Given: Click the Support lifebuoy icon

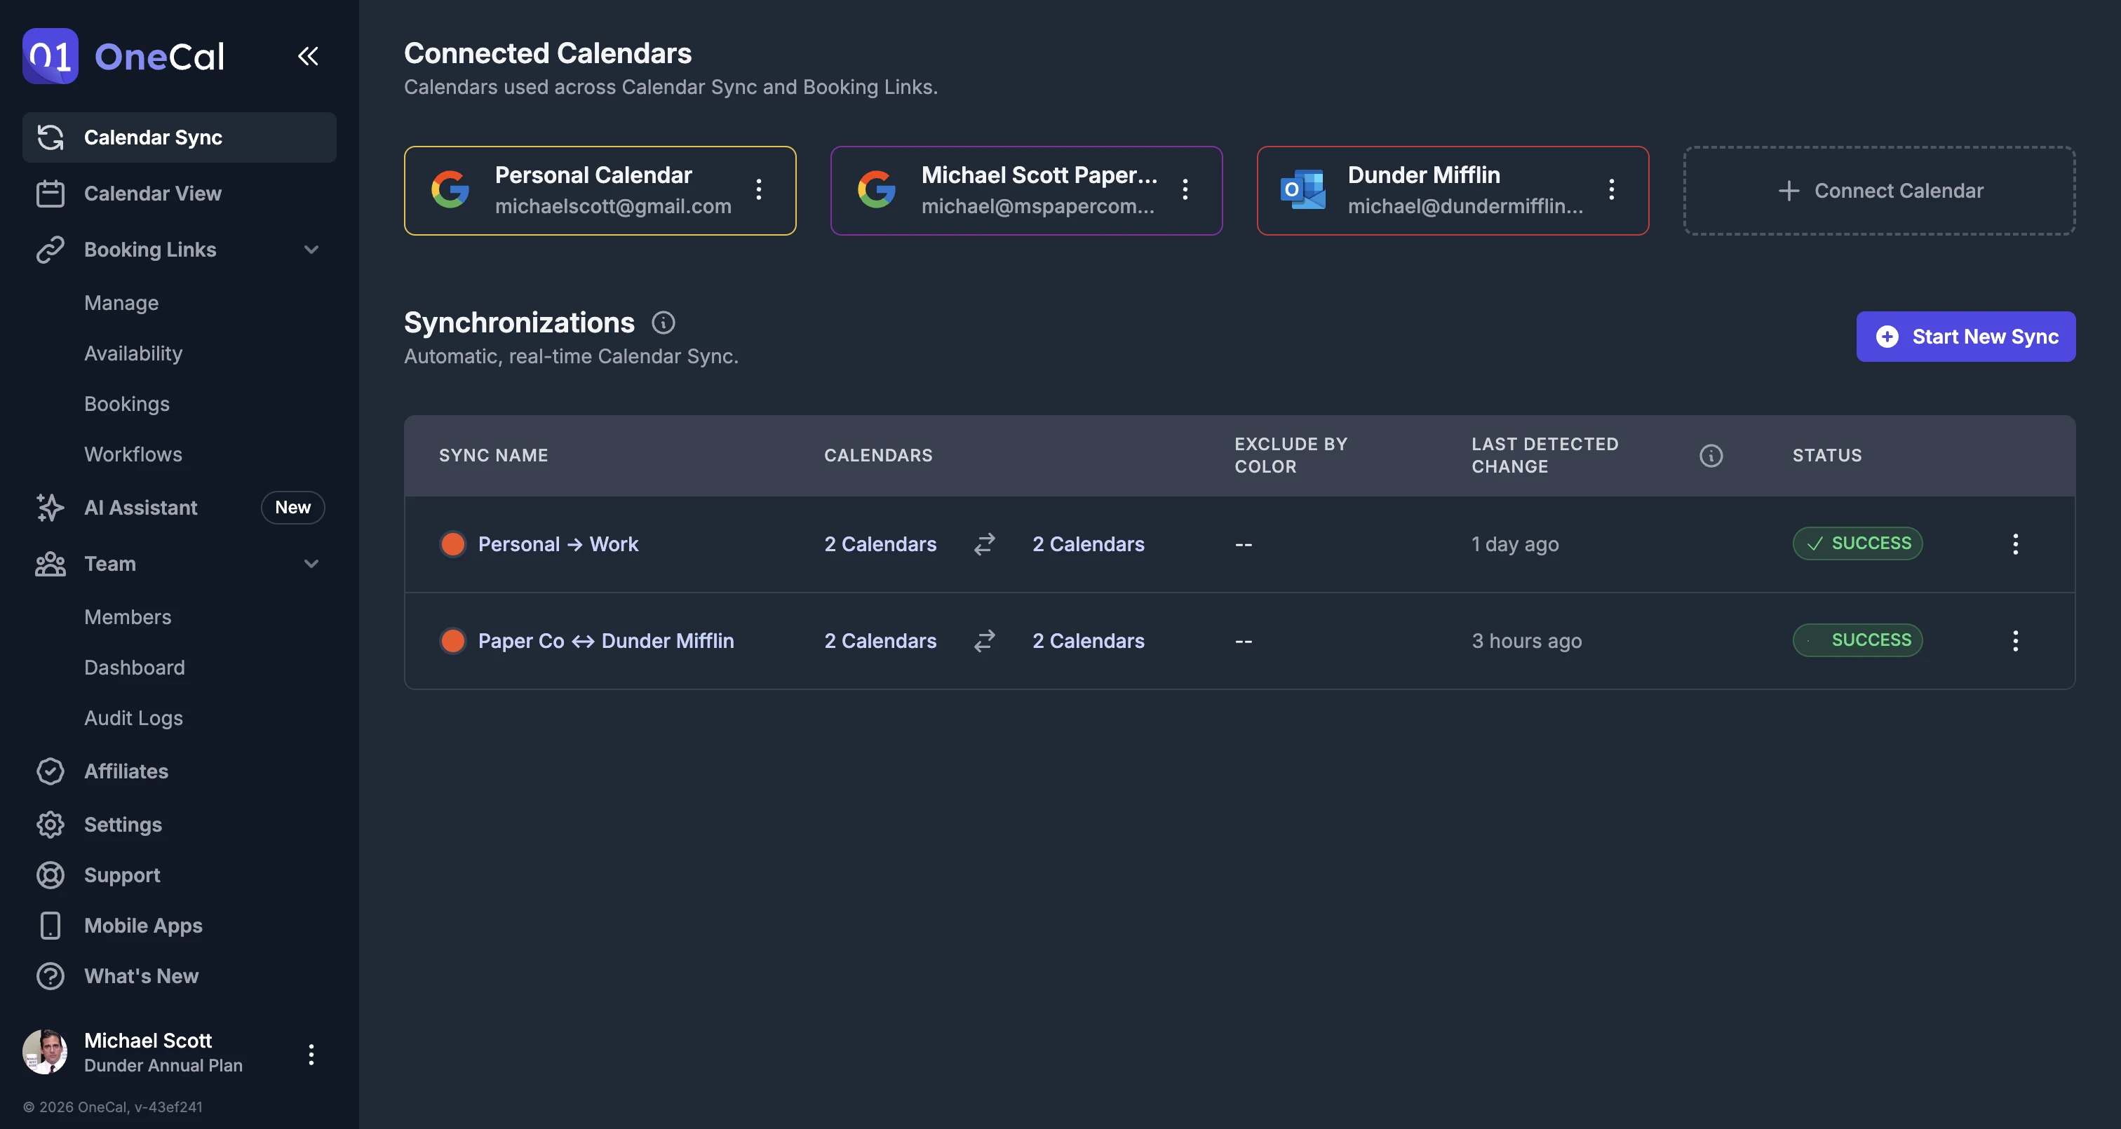Looking at the screenshot, I should point(50,875).
